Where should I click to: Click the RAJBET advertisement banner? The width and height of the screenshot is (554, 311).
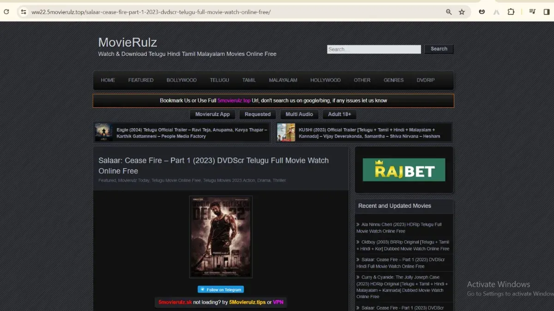point(404,170)
